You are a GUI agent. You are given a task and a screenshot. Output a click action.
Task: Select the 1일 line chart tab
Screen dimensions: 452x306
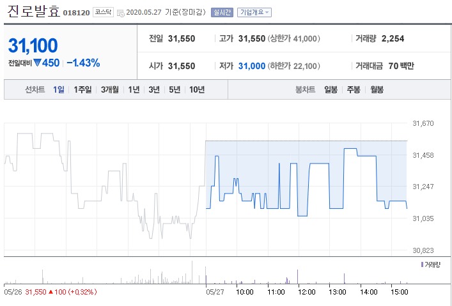point(59,89)
